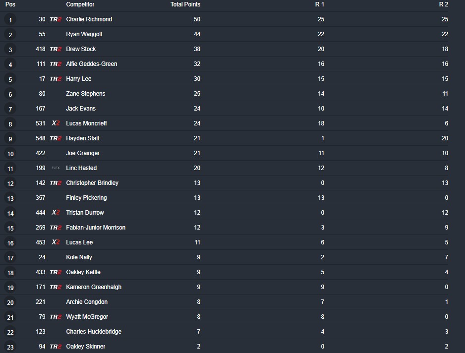465x353 pixels.
Task: Click the R 2 column header
Action: point(444,4)
